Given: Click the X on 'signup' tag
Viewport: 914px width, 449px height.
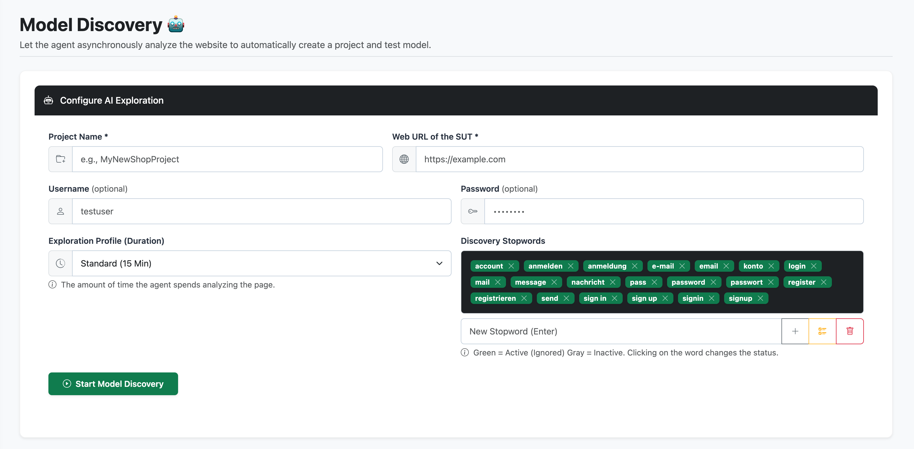Looking at the screenshot, I should click(760, 298).
